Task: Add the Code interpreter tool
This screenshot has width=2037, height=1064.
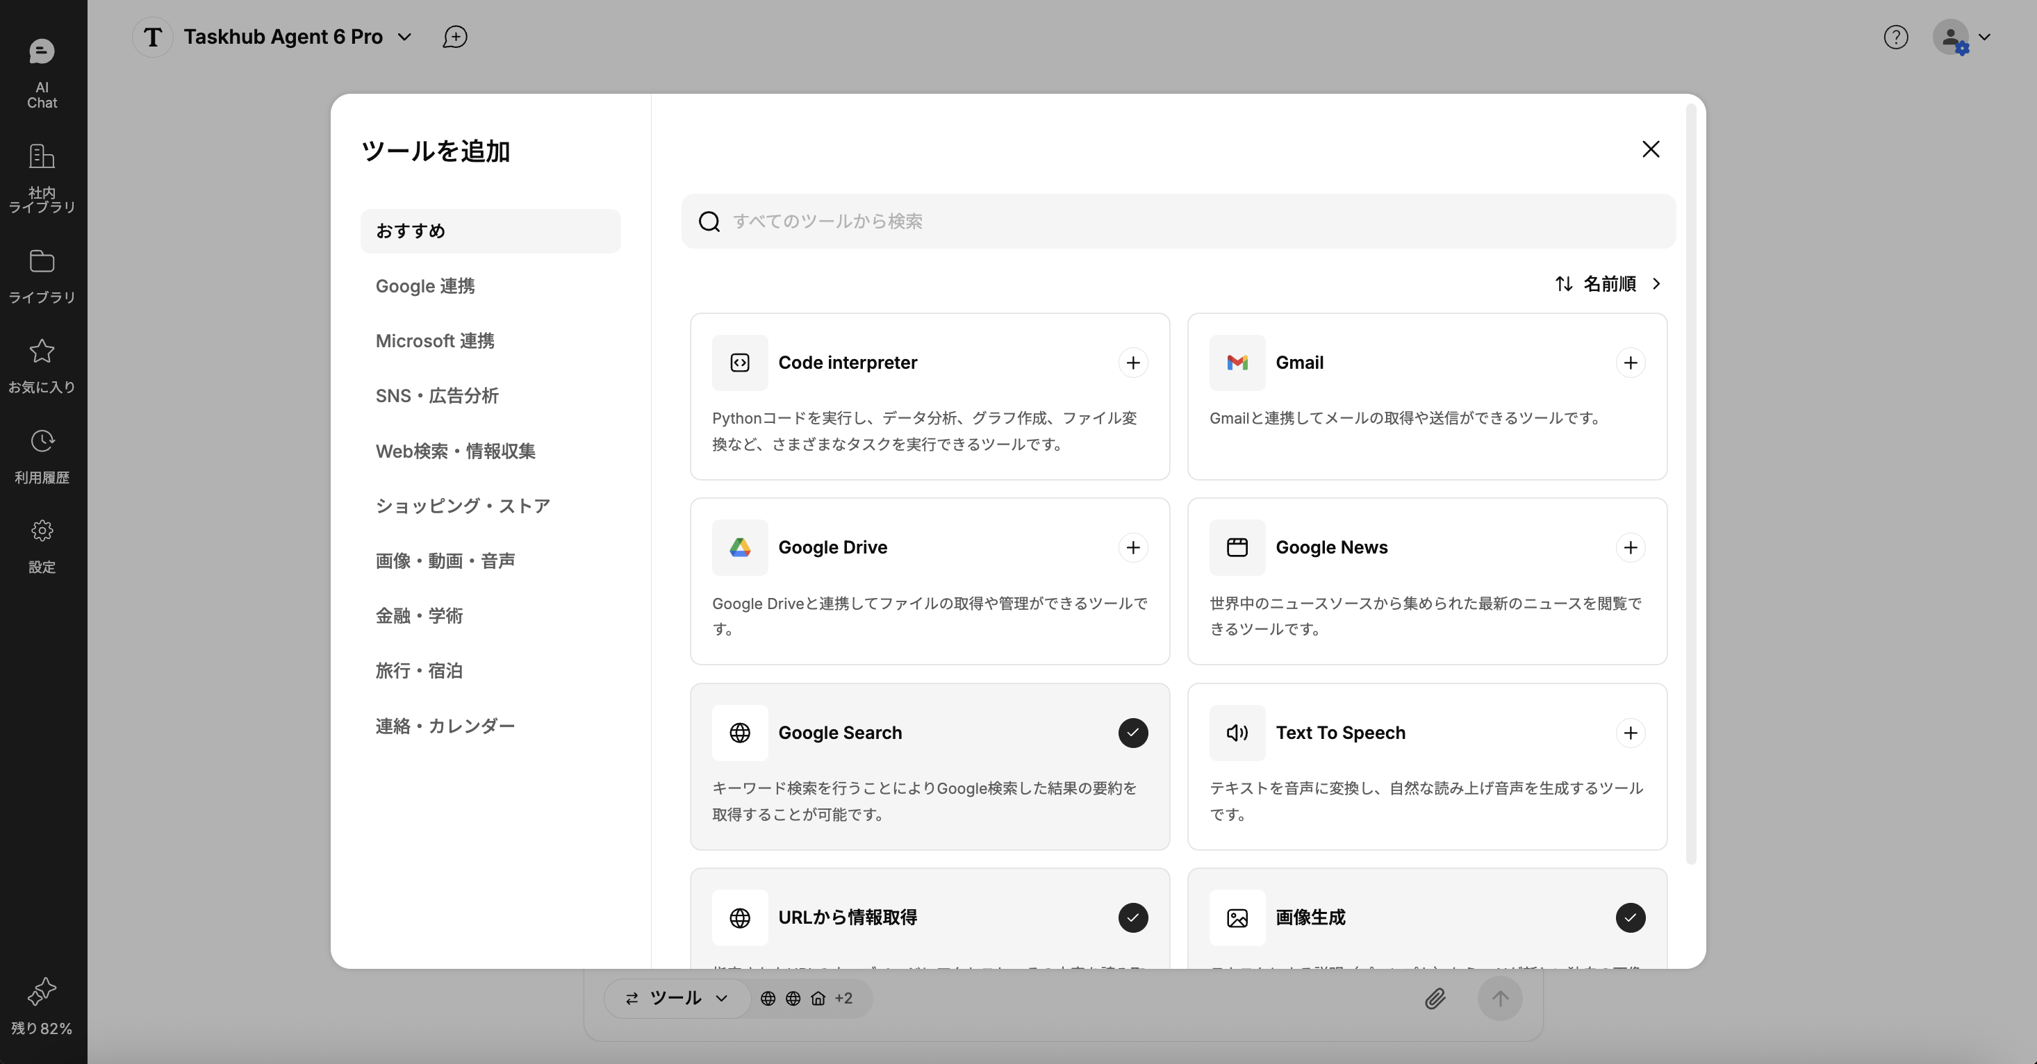Action: tap(1132, 363)
